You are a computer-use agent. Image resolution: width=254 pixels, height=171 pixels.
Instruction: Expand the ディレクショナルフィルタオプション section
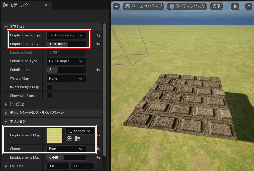point(6,113)
